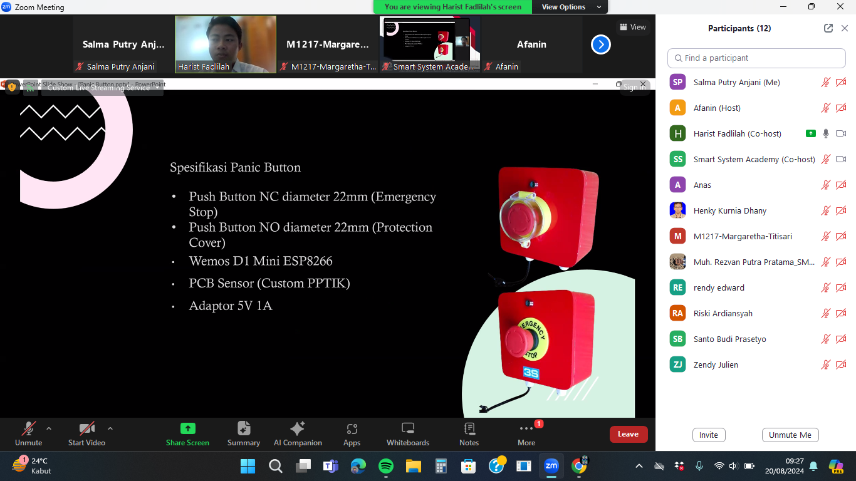Image resolution: width=856 pixels, height=481 pixels.
Task: Open Task View from the taskbar
Action: point(303,466)
